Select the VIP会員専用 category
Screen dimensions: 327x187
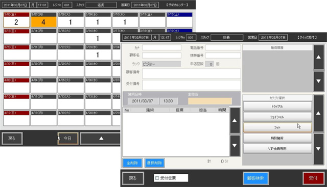[277, 148]
